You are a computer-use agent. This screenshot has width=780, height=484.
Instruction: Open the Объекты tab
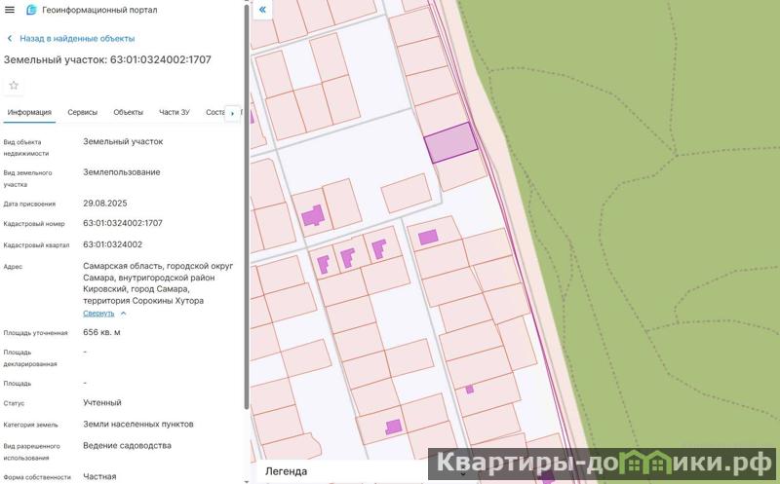tap(128, 112)
